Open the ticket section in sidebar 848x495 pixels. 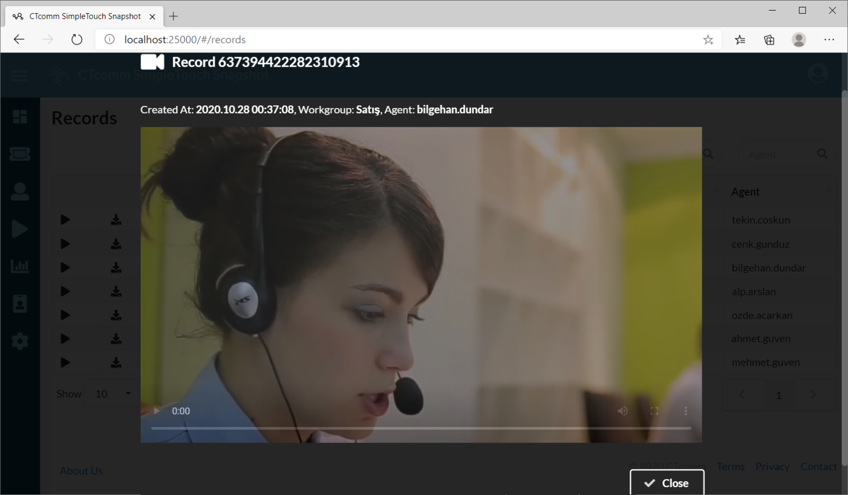pos(20,154)
